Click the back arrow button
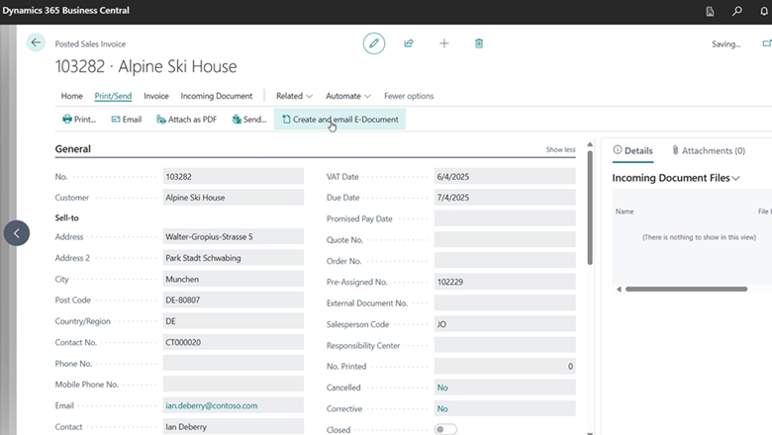 coord(37,43)
